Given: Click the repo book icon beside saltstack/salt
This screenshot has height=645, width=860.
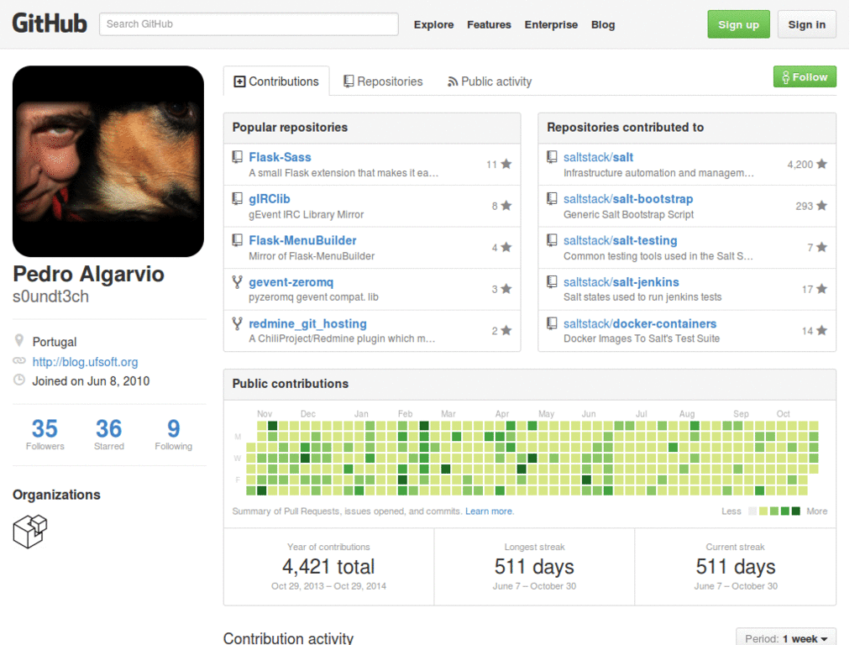Looking at the screenshot, I should [552, 157].
